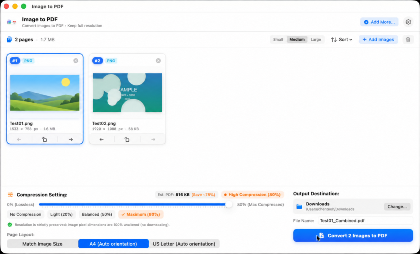
Task: Switch thumbnail size to Small
Action: coord(278,40)
